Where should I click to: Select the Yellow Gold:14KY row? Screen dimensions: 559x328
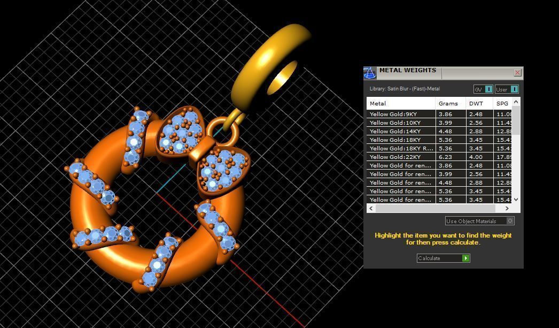tap(439, 131)
